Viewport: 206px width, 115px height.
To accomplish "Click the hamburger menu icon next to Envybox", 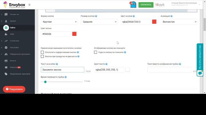I will [29, 5].
